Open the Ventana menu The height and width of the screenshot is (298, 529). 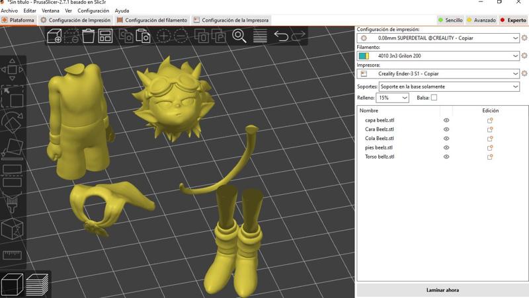[50, 11]
